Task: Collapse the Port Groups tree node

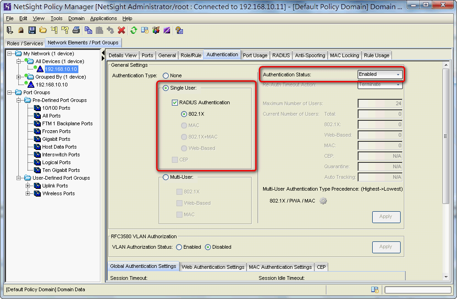Action: pos(10,92)
